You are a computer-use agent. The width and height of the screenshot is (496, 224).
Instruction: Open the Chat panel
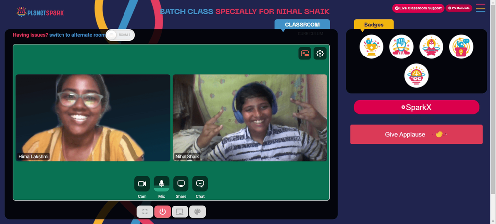coord(200,184)
